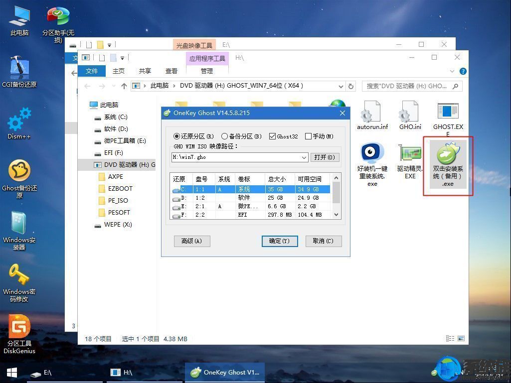Open the 管理 application tools tab
511x383 pixels.
[207, 71]
